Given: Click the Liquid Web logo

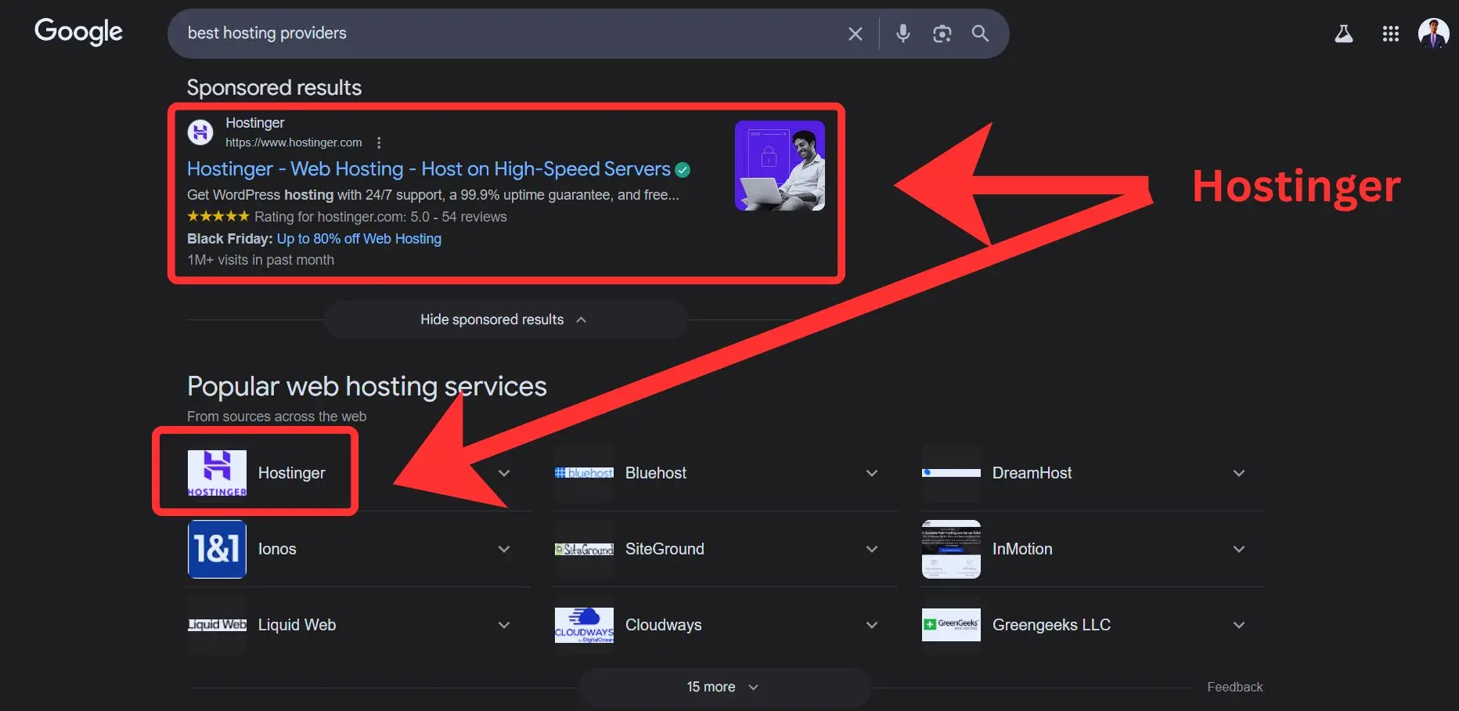Looking at the screenshot, I should click(x=217, y=625).
